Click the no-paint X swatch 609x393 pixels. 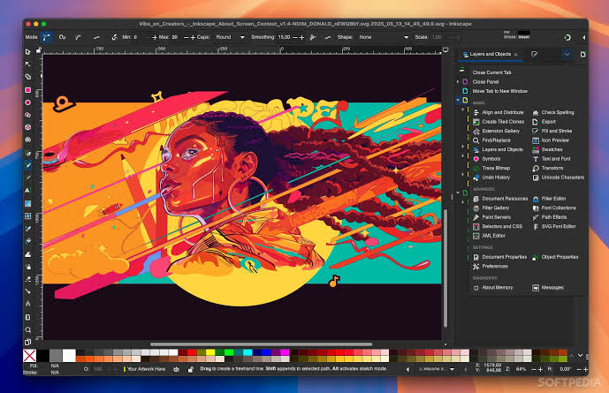(x=29, y=355)
